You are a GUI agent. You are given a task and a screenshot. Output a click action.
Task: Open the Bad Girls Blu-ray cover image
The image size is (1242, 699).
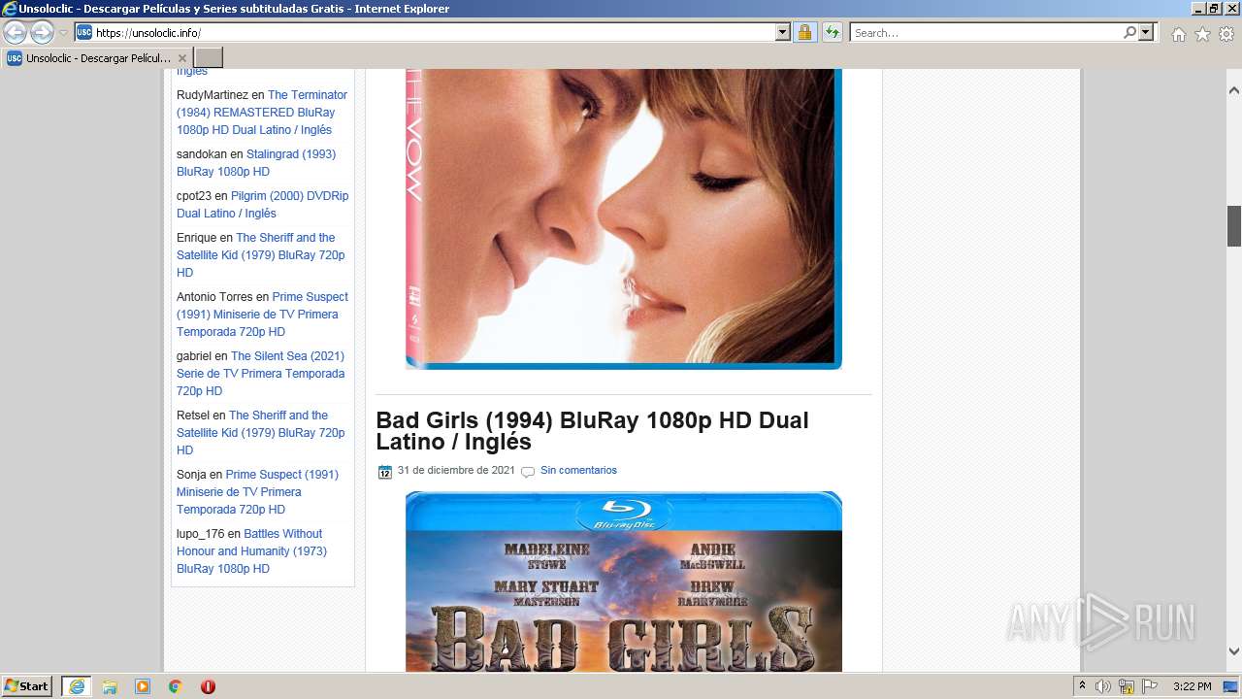click(624, 582)
